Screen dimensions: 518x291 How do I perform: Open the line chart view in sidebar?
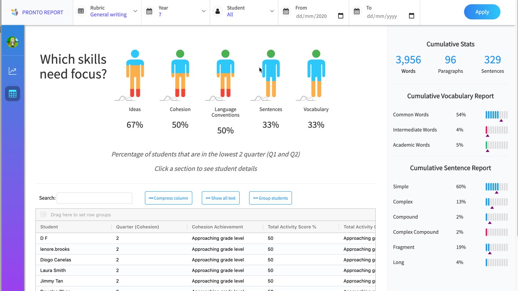click(13, 71)
